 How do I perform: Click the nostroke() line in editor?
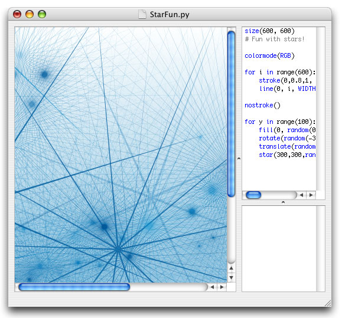click(x=262, y=105)
